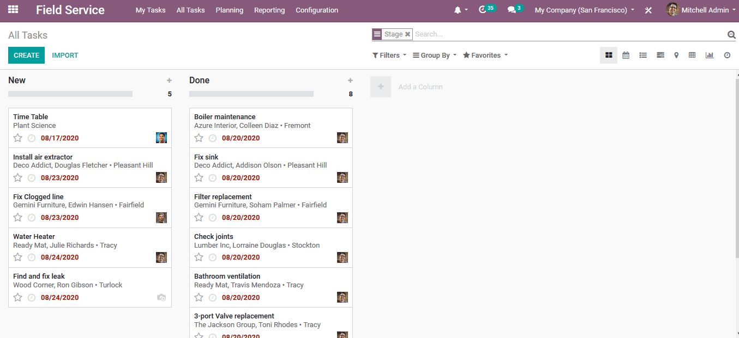Expand the Favorites dropdown
Viewport: 739px width, 338px height.
point(485,56)
